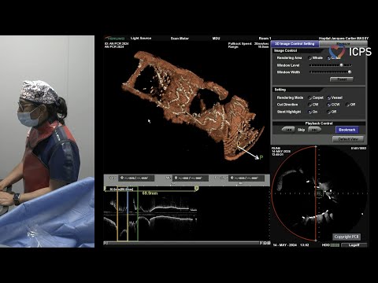The height and width of the screenshot is (283, 378).
Task: Click the P orientation label in 3D view
Action: click(x=261, y=157)
